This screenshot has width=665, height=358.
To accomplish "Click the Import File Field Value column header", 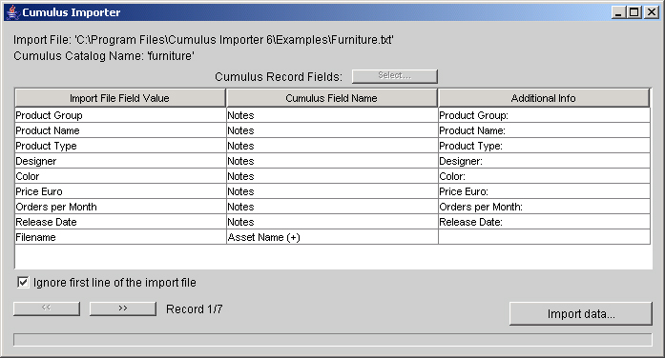I will point(120,98).
